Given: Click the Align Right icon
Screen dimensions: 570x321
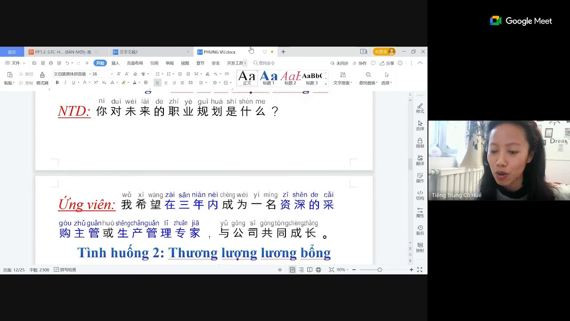Looking at the screenshot, I should (x=174, y=82).
